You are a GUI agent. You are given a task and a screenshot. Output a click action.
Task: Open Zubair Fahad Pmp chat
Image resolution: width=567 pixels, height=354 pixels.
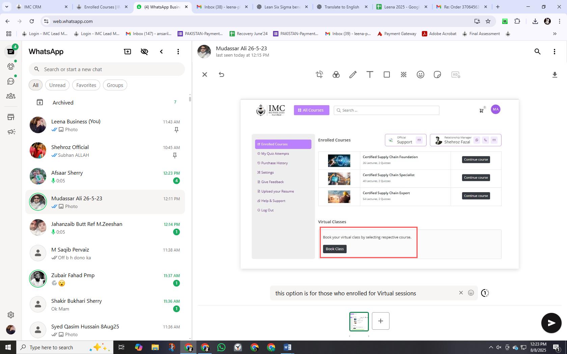point(105,279)
